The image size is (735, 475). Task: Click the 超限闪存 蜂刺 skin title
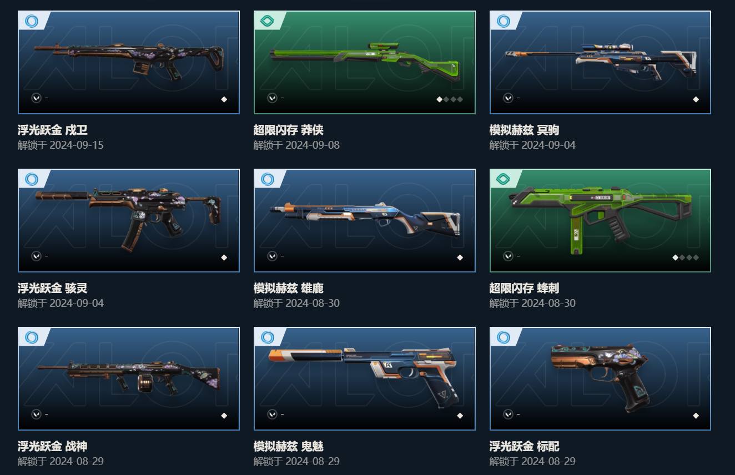(x=524, y=288)
